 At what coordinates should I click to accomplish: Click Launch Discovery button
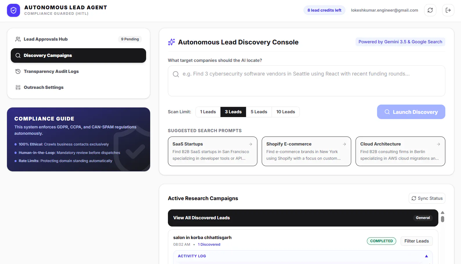pos(411,112)
